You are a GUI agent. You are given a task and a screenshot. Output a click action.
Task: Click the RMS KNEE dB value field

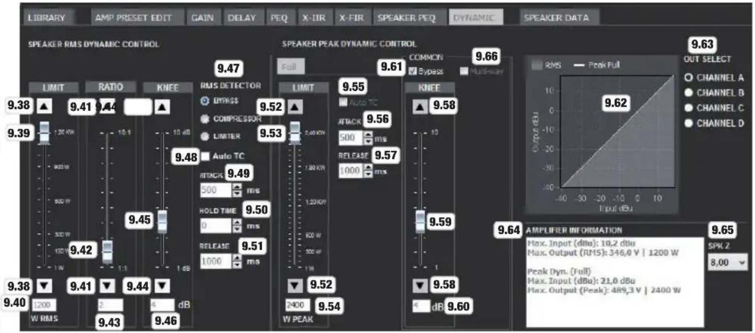pyautogui.click(x=162, y=306)
